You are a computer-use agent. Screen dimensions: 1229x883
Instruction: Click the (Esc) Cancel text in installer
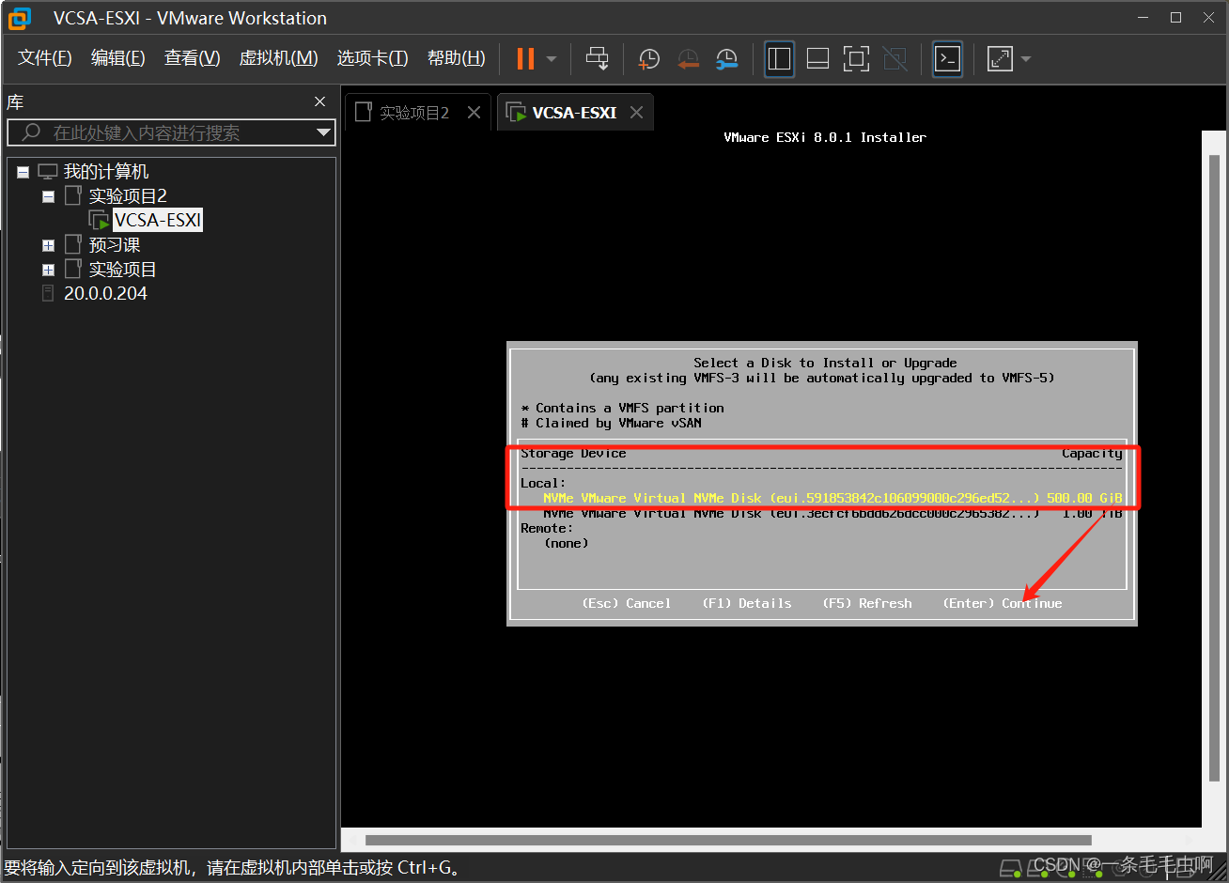pyautogui.click(x=627, y=603)
